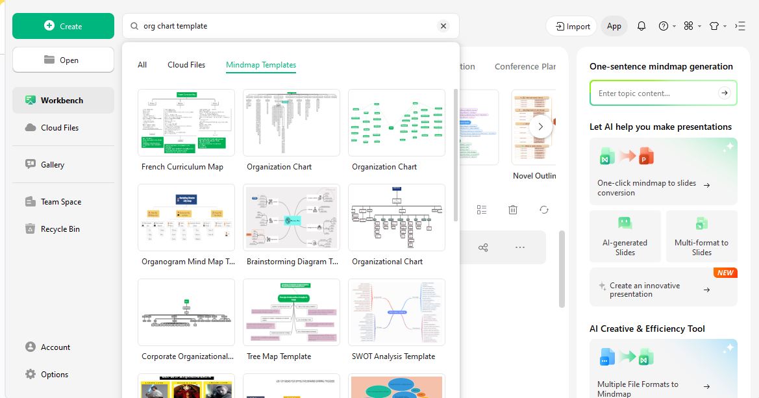Click the App button
The image size is (759, 398).
[614, 26]
